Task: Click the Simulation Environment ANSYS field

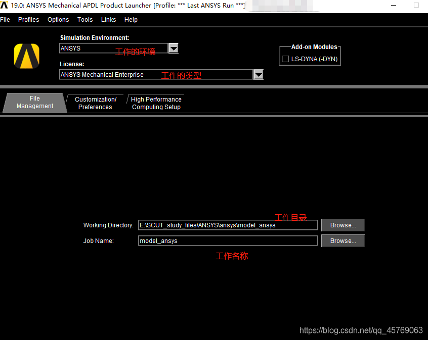Action: tap(113, 48)
